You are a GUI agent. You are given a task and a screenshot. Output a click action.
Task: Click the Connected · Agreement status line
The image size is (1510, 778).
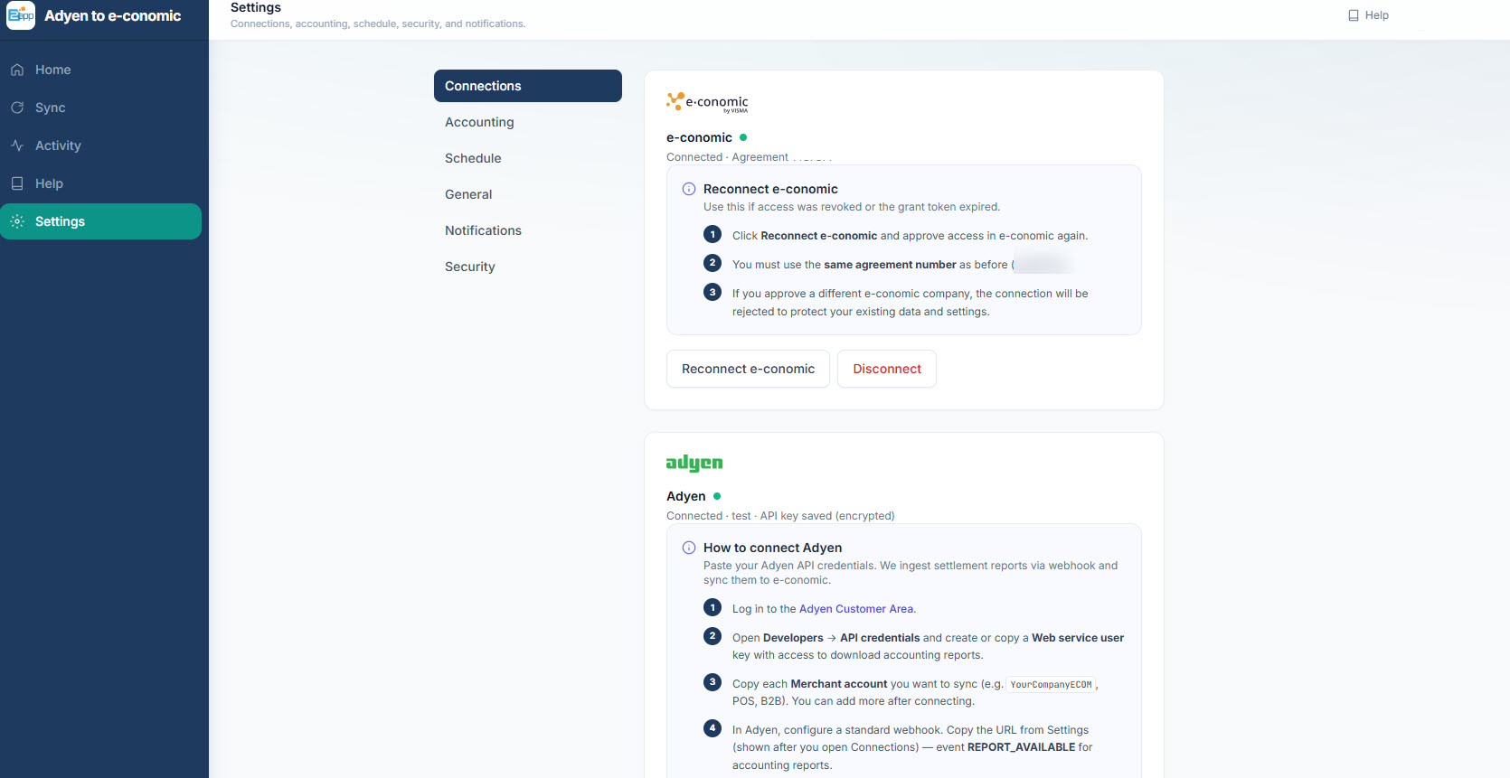(750, 157)
